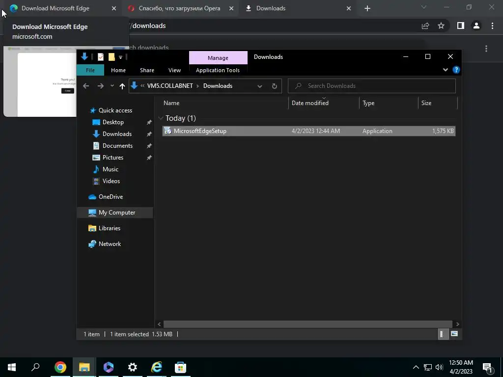Viewport: 503px width, 377px height.
Task: Open downloads page more actions menu
Action: pyautogui.click(x=486, y=49)
